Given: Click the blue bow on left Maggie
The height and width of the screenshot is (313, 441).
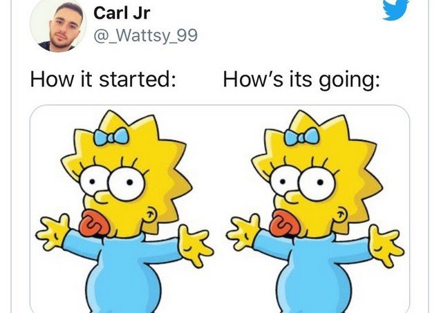Looking at the screenshot, I should 112,136.
